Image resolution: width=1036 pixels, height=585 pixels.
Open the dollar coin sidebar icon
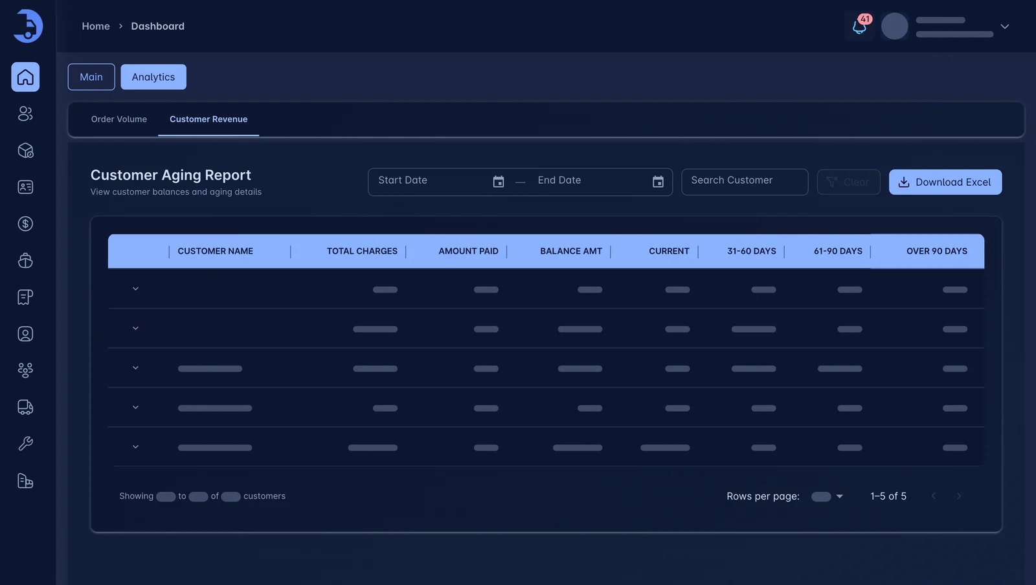point(25,224)
